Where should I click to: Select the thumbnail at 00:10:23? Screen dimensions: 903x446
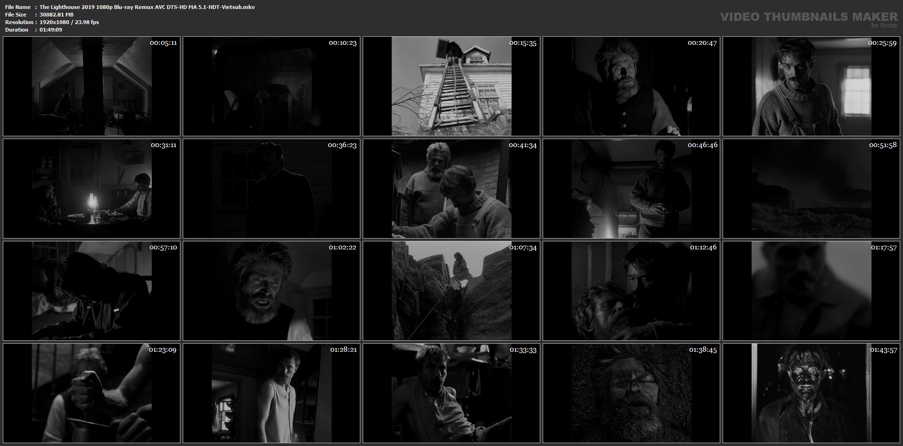pyautogui.click(x=271, y=86)
